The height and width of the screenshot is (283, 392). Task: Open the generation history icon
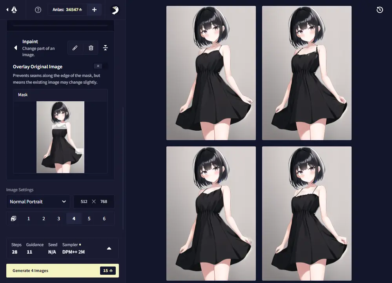click(379, 10)
